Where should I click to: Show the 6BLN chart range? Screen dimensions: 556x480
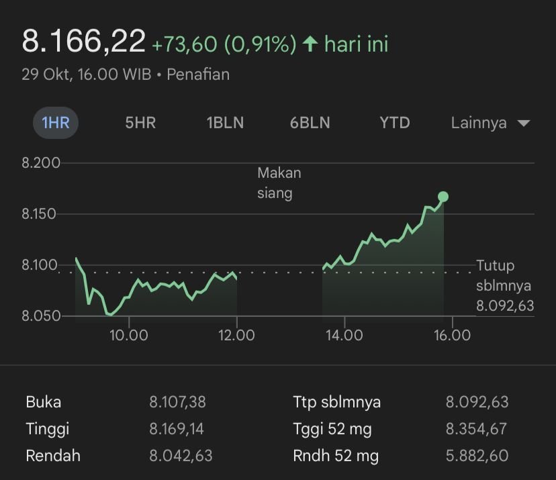pyautogui.click(x=310, y=123)
